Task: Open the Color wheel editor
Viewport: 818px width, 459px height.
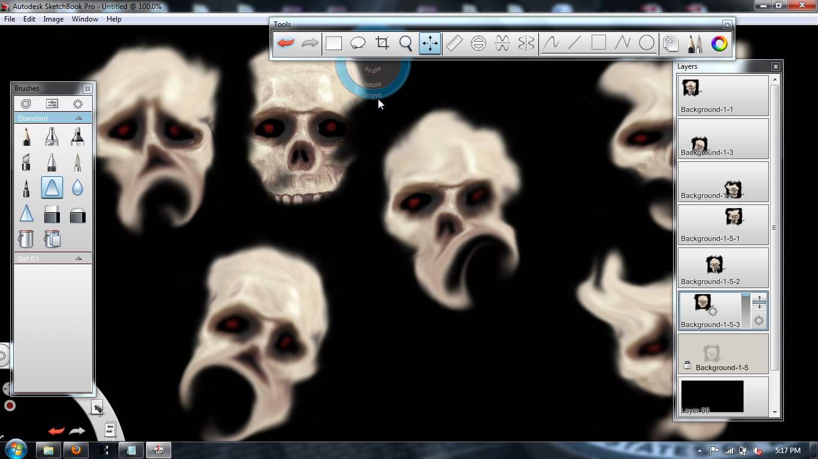Action: click(719, 44)
